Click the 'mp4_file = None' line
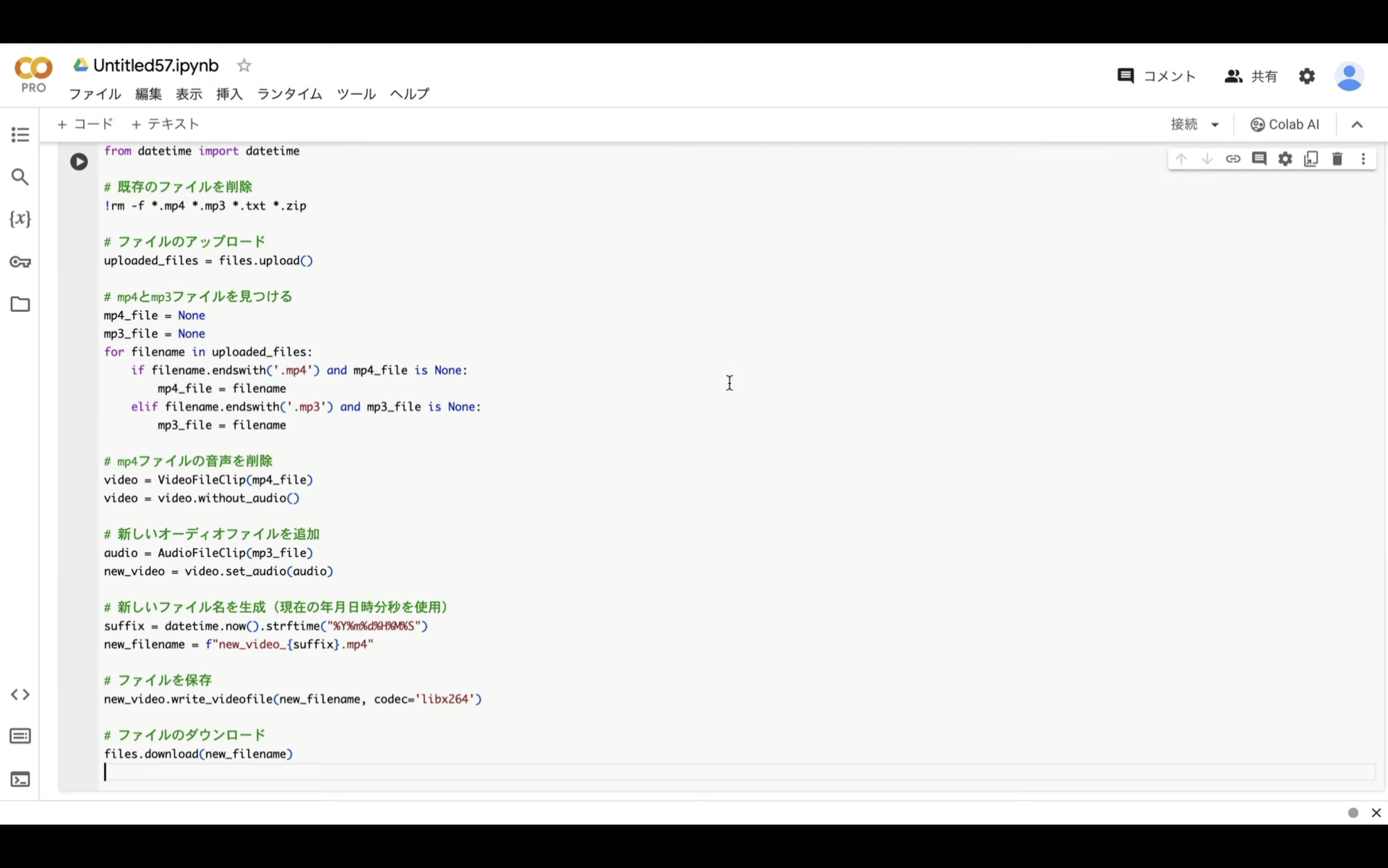Viewport: 1388px width, 868px height. coord(154,316)
